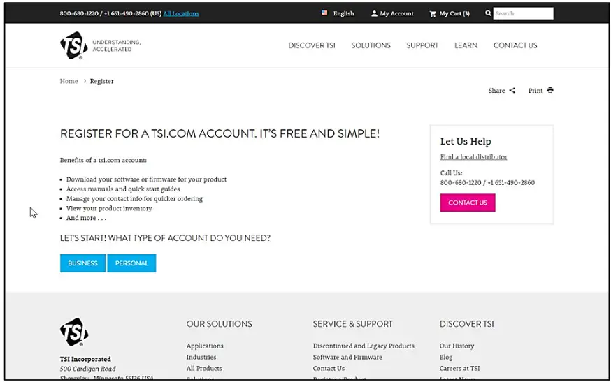Image resolution: width=611 pixels, height=382 pixels.
Task: Click the US flag language icon
Action: (324, 13)
